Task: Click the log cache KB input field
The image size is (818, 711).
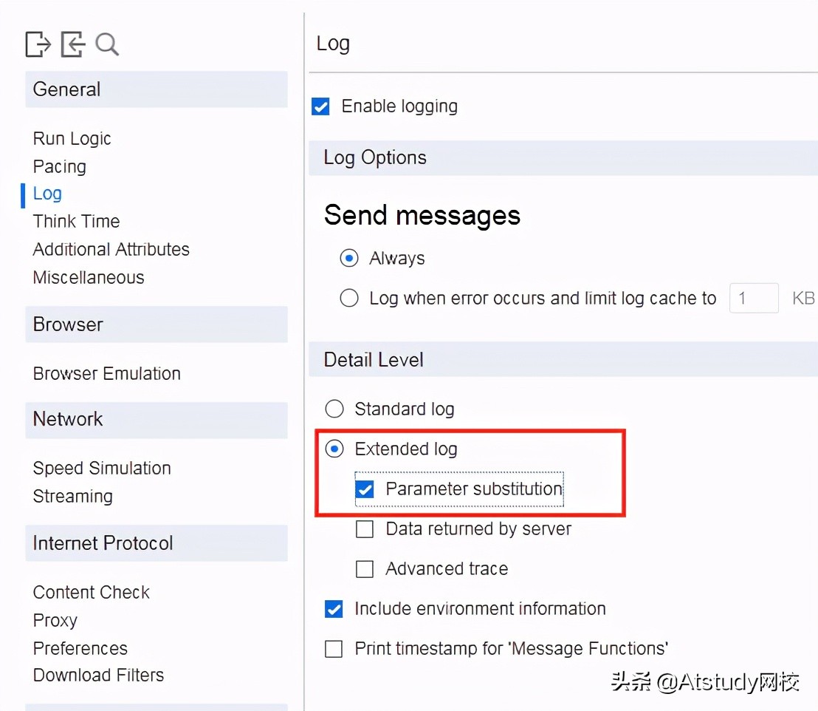Action: click(754, 299)
